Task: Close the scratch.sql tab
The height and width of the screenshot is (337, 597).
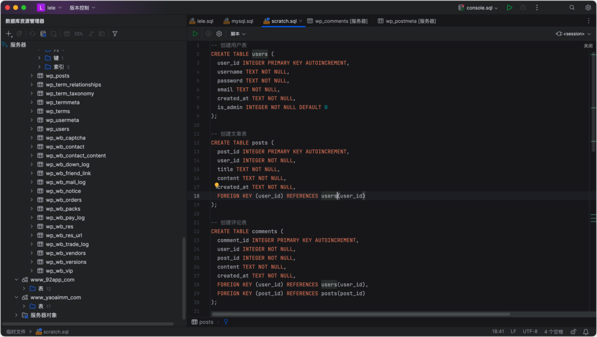Action: pyautogui.click(x=301, y=21)
